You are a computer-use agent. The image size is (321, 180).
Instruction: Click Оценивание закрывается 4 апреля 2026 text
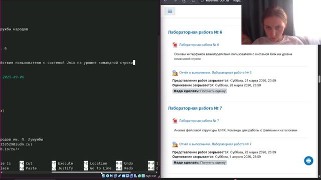pyautogui.click(x=217, y=156)
